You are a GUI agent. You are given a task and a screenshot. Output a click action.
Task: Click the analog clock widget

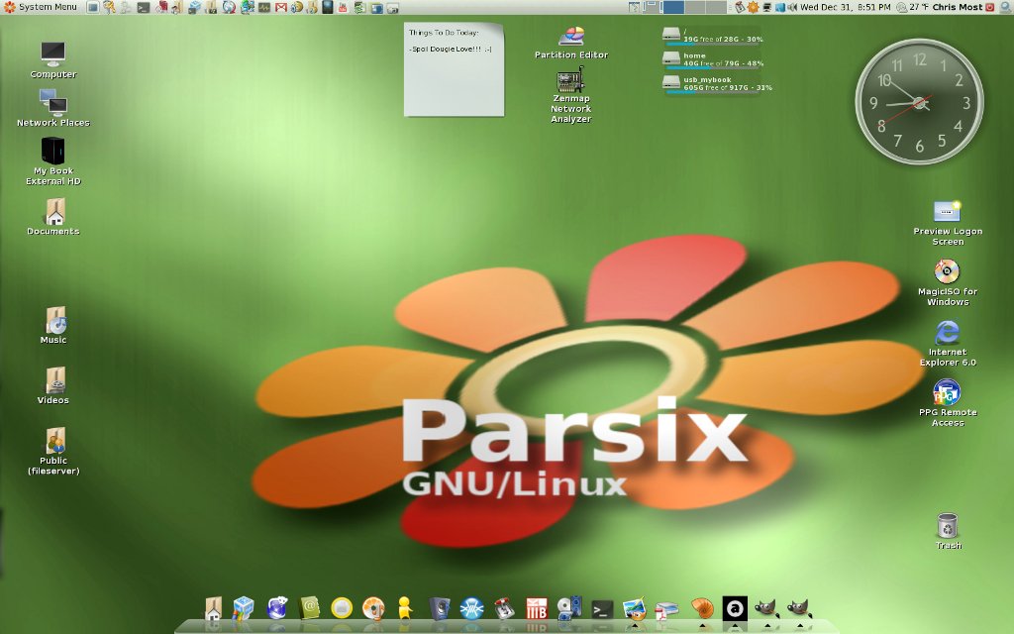[920, 102]
